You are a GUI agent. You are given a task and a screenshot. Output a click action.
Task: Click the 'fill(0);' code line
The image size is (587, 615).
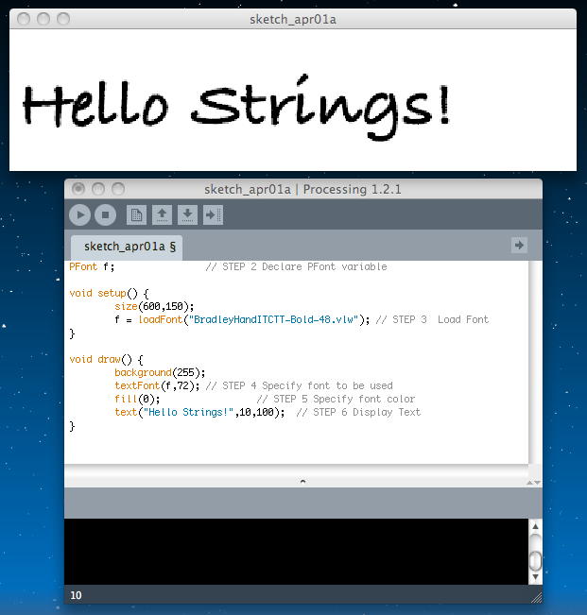pos(137,400)
